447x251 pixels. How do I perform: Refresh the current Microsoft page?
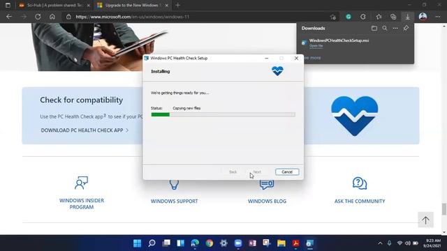pos(38,17)
